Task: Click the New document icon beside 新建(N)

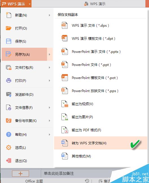Action: [8, 15]
